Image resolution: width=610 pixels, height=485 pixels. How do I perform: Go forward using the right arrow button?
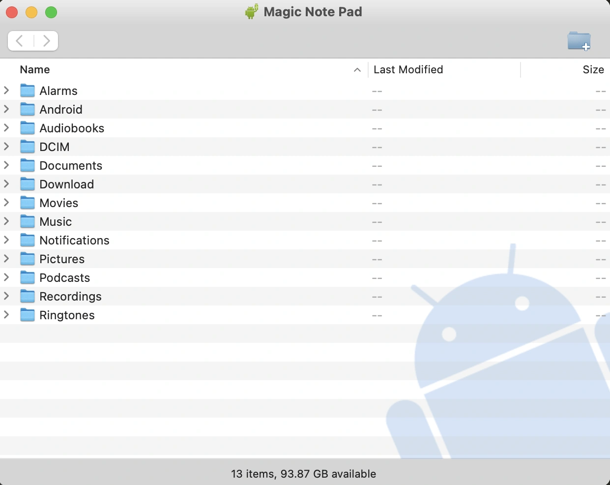46,41
